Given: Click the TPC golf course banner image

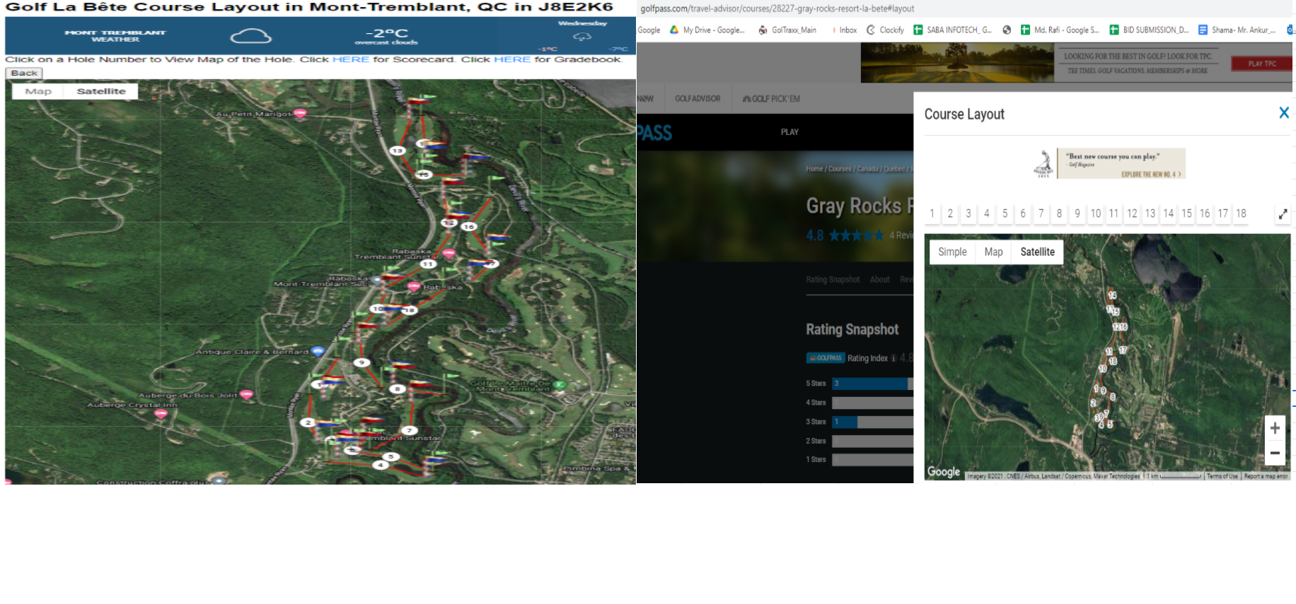Looking at the screenshot, I should pyautogui.click(x=957, y=62).
